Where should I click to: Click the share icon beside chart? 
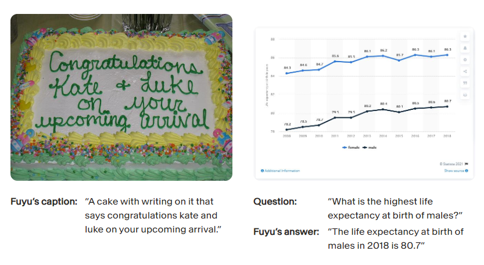(x=465, y=71)
